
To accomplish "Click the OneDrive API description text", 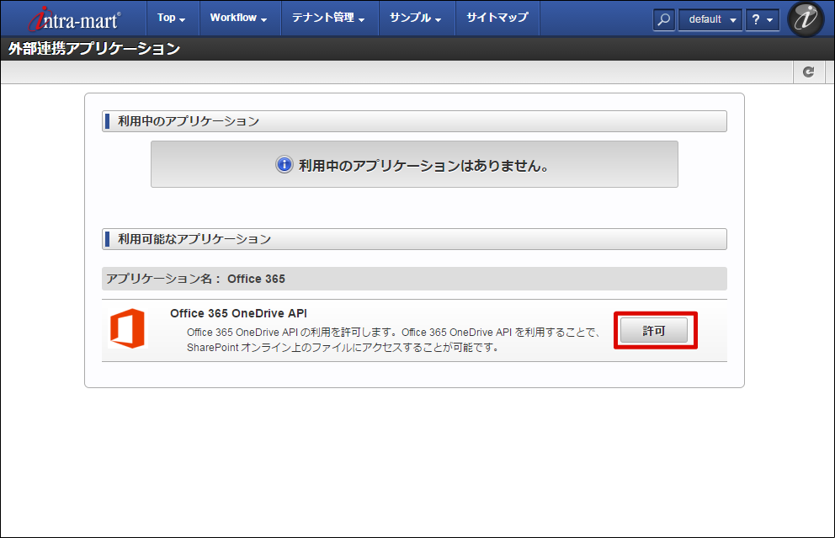I will 394,340.
